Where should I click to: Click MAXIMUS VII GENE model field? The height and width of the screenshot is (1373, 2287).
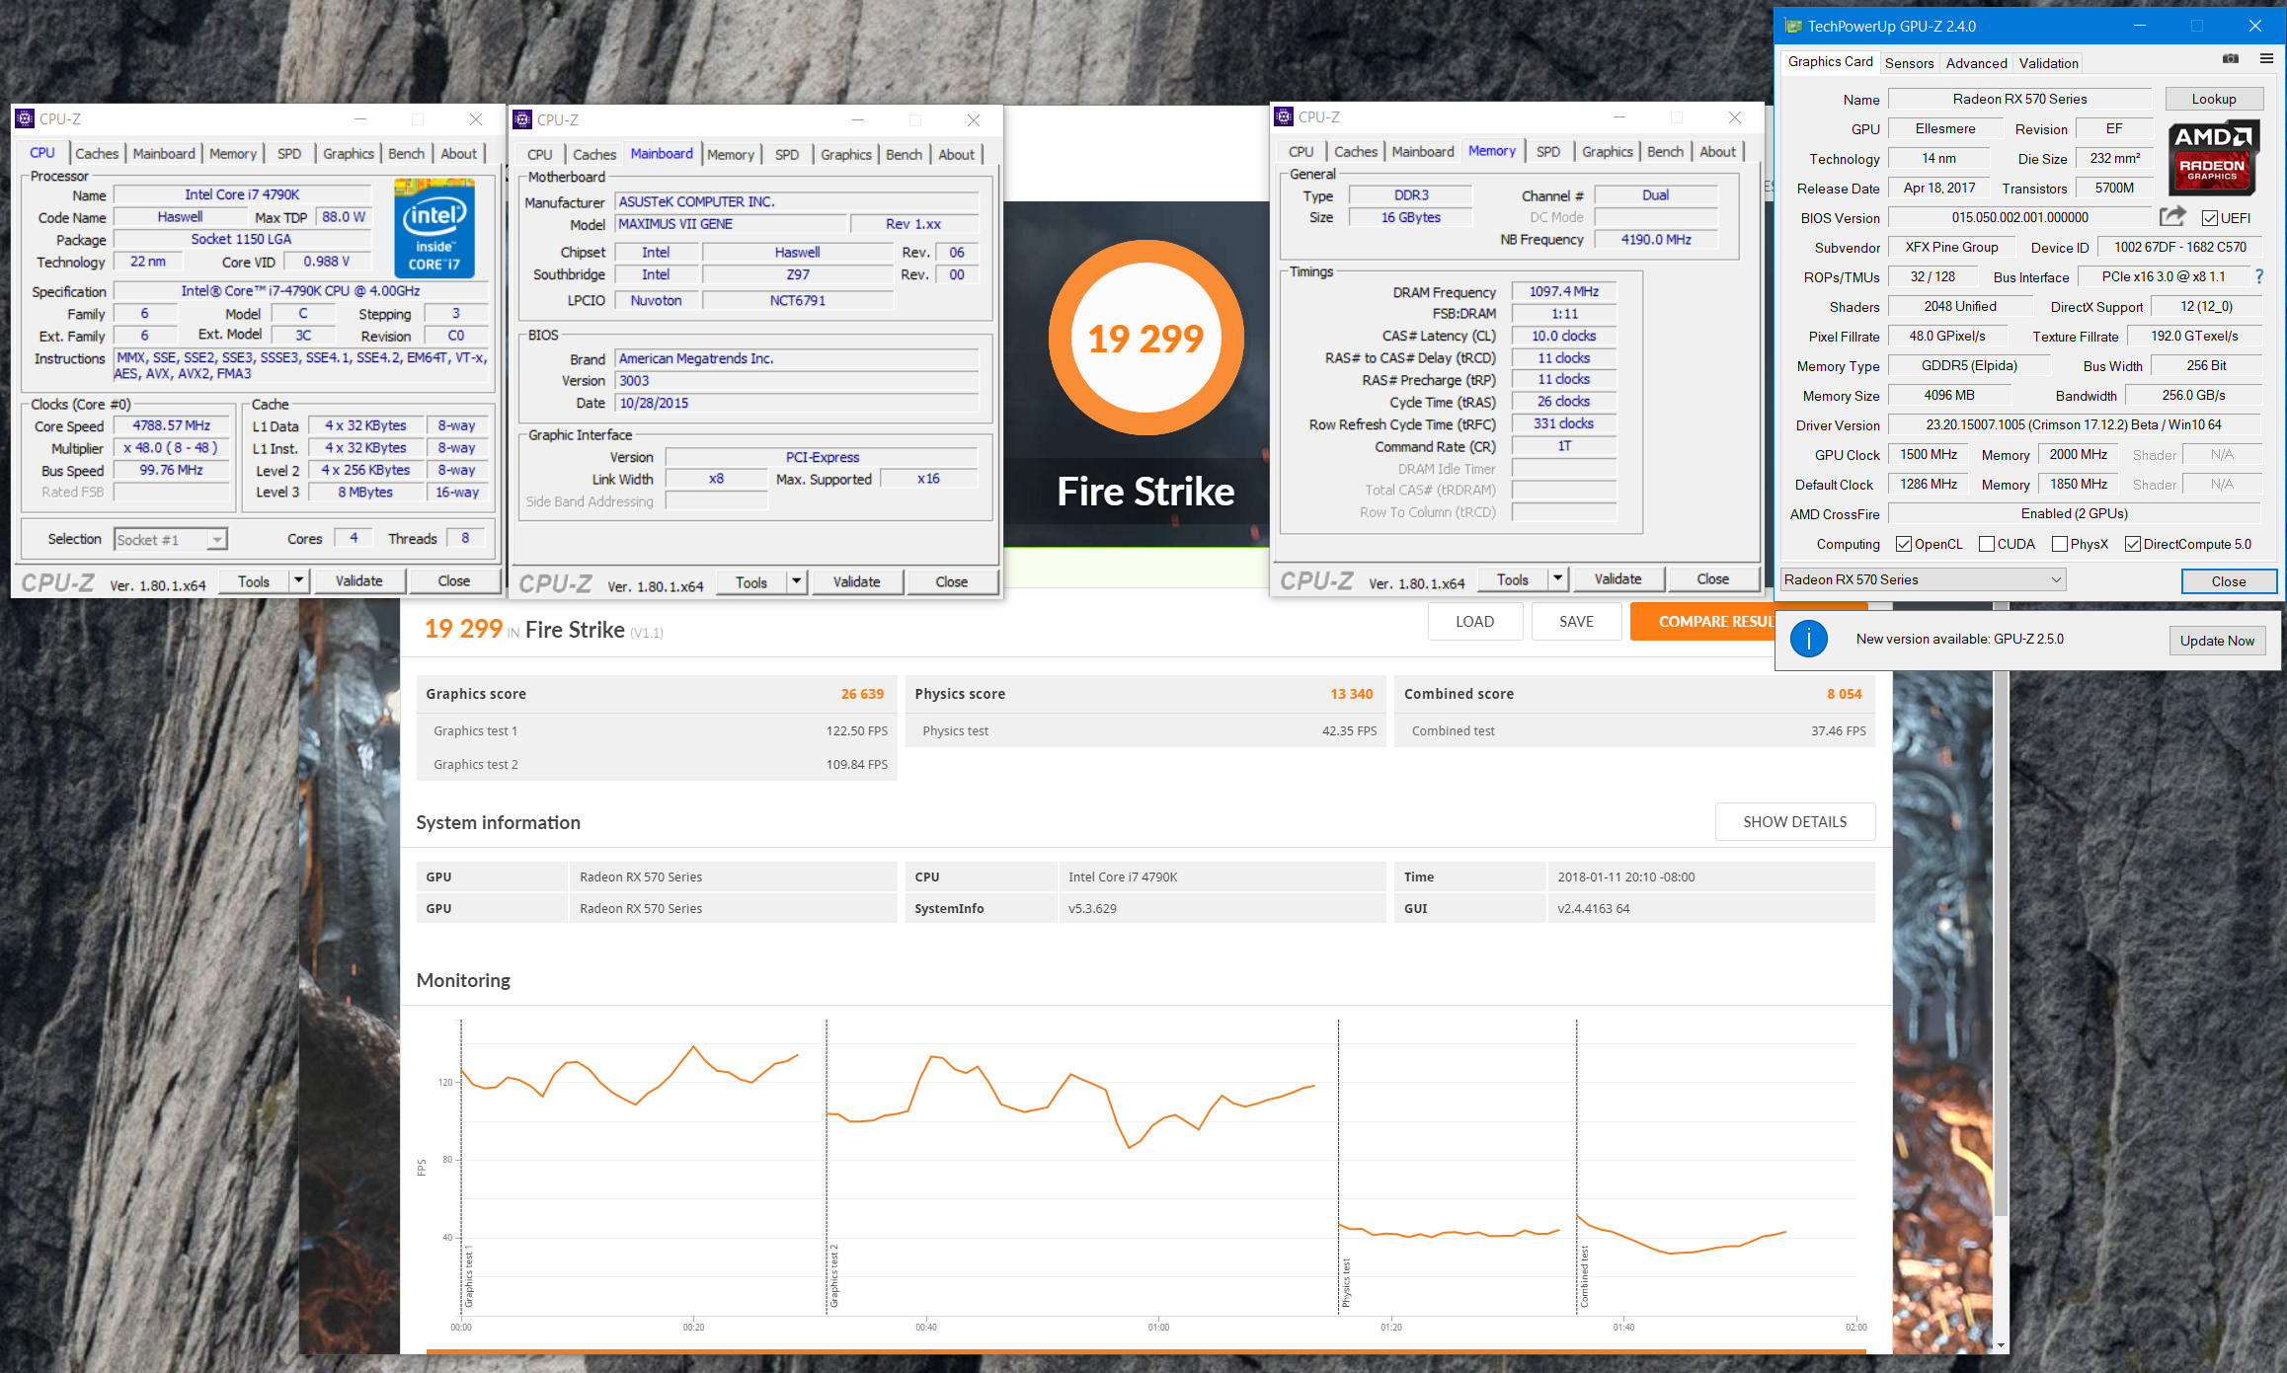click(730, 224)
